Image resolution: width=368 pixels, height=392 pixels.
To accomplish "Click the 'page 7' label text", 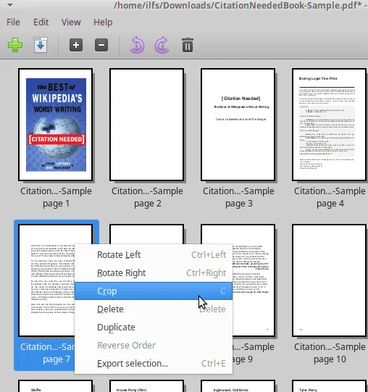I will click(x=57, y=359).
